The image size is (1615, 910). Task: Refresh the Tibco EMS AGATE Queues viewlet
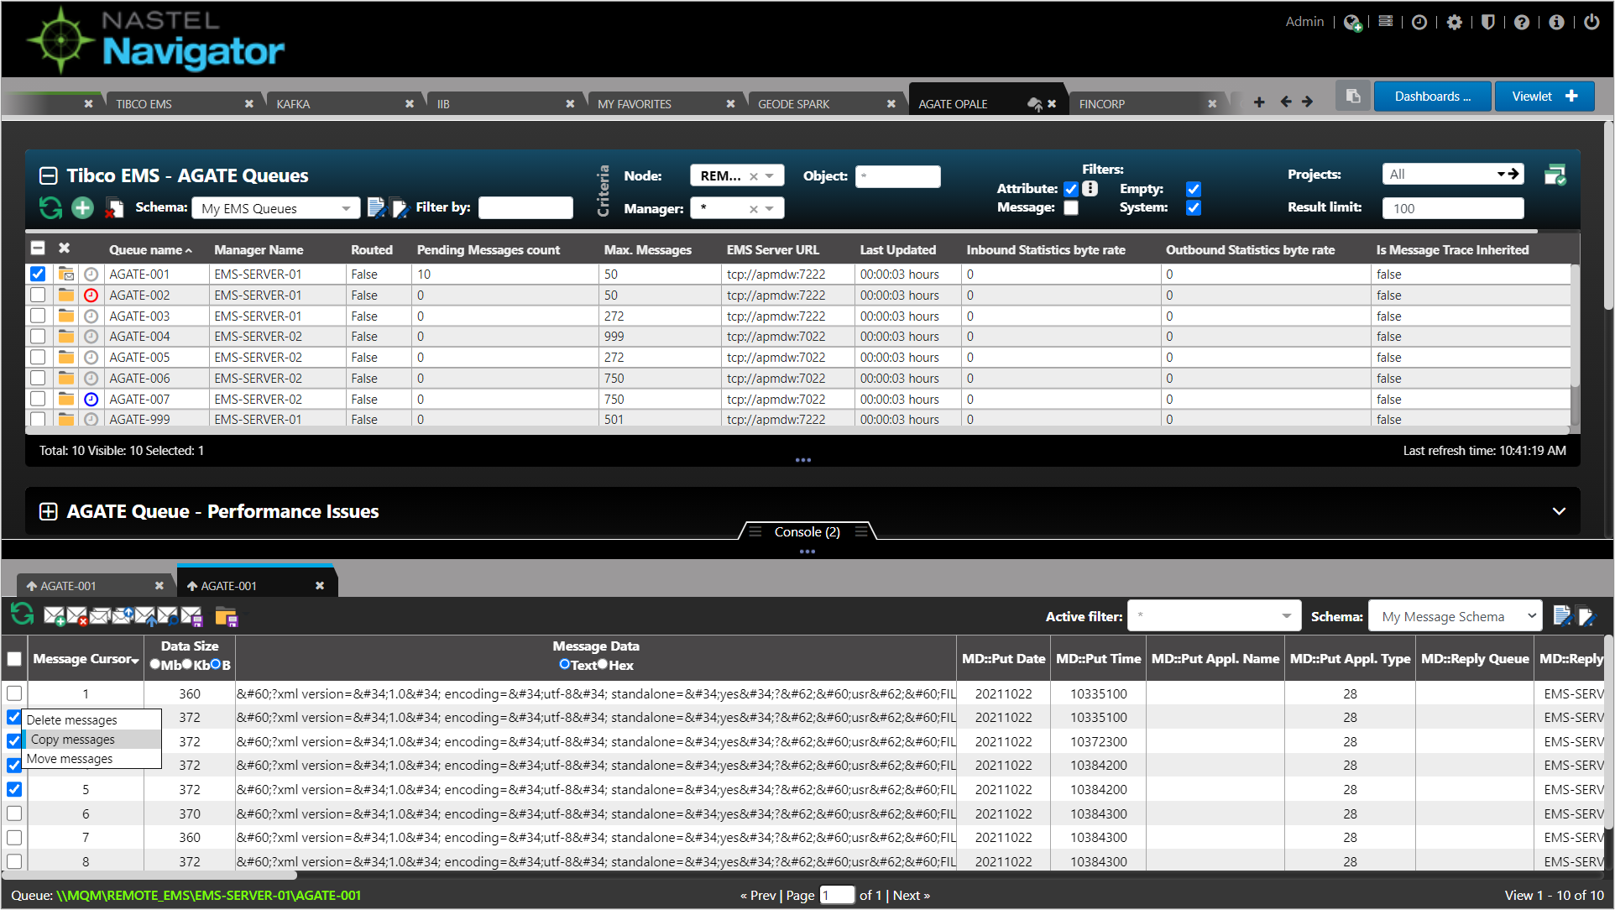coord(50,207)
